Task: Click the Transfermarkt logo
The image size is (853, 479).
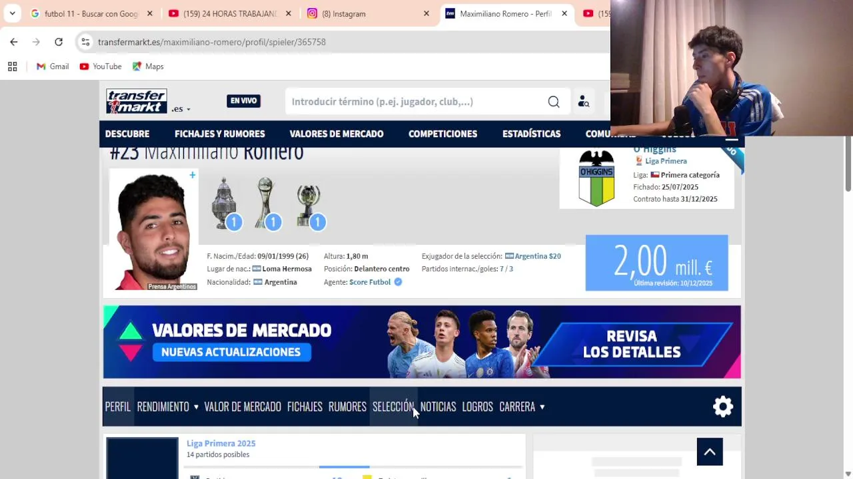Action: coord(137,101)
